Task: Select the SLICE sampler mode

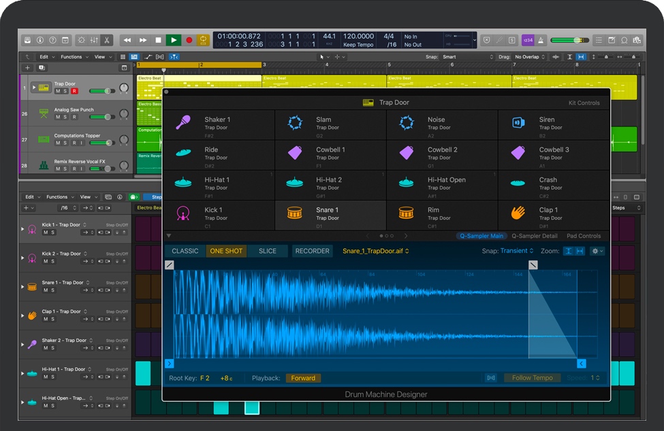Action: pos(268,251)
